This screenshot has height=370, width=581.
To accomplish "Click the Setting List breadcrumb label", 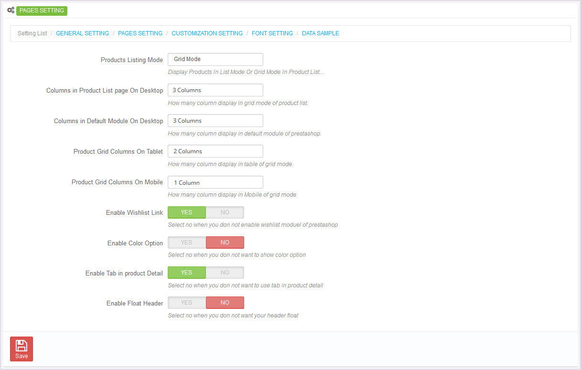I will (x=32, y=33).
